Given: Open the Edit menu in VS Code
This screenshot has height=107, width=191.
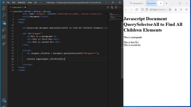Looking at the screenshot, I should coord(13,2).
